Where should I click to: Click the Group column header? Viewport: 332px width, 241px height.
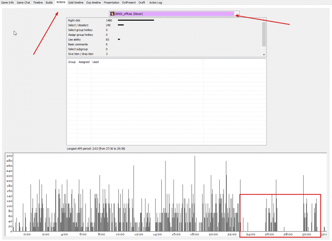(x=72, y=62)
